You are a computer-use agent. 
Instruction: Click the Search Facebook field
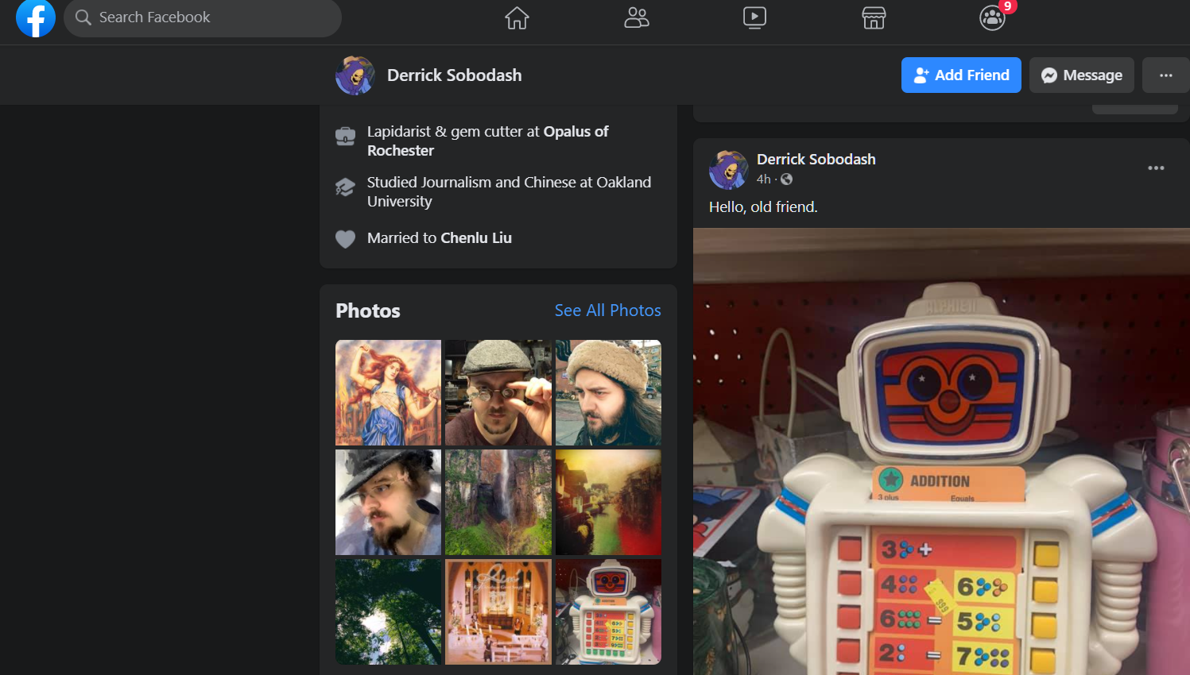[203, 17]
